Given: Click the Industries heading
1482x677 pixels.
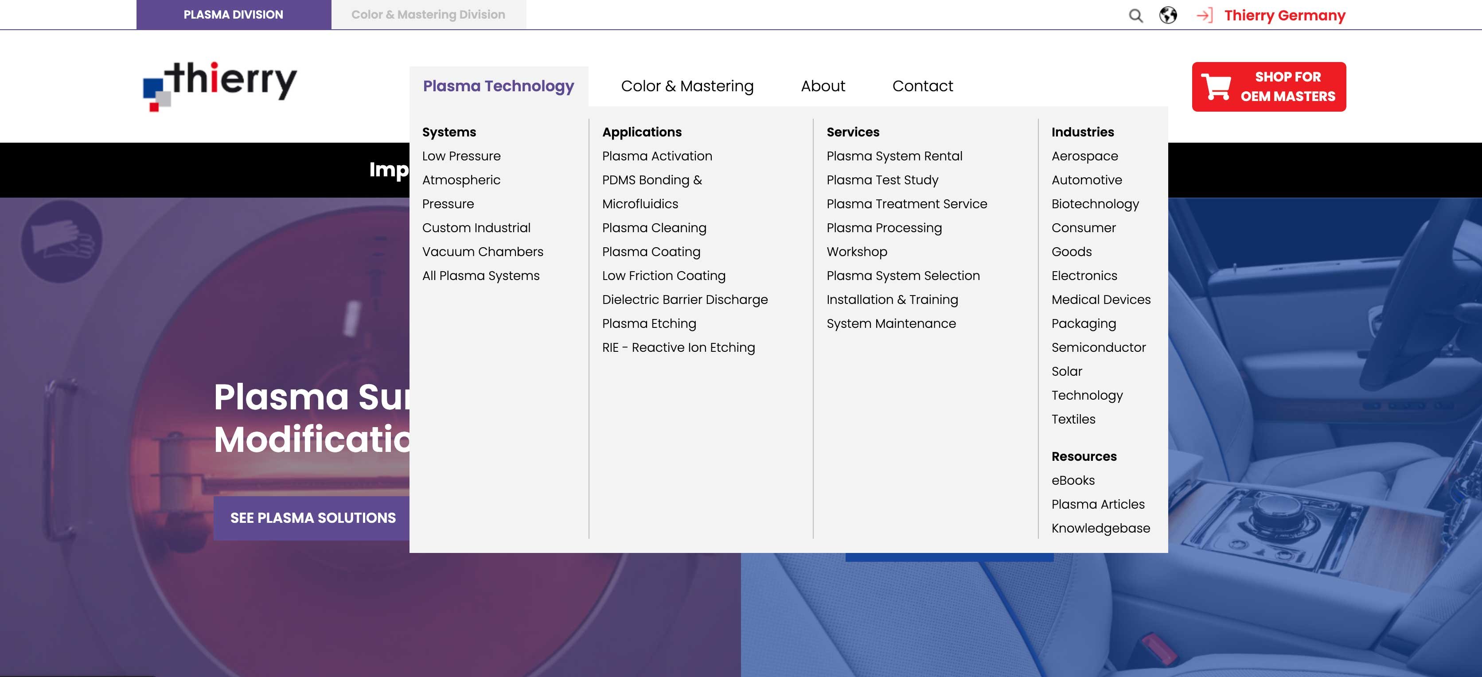Looking at the screenshot, I should pos(1082,132).
